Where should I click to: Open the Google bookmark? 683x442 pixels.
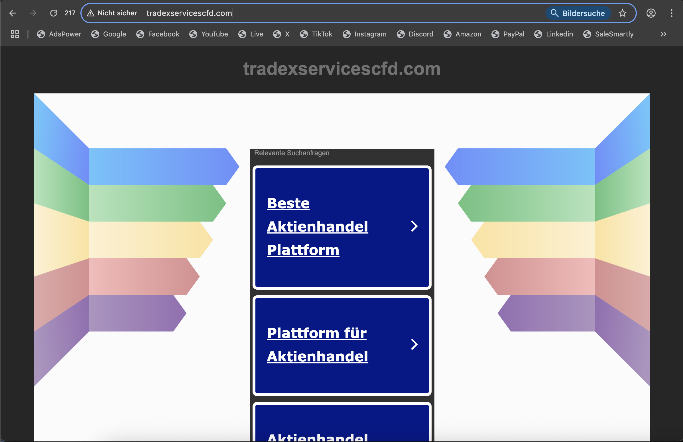(x=109, y=34)
